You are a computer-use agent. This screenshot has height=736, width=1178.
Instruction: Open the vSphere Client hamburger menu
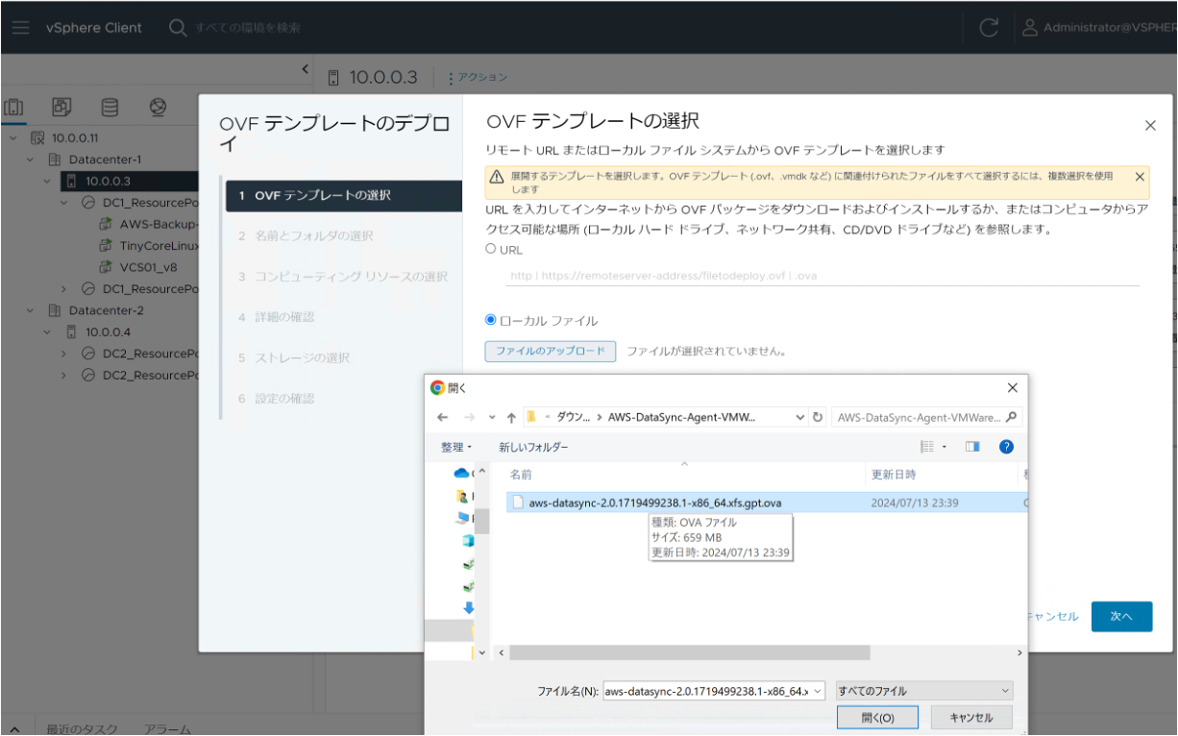21,28
